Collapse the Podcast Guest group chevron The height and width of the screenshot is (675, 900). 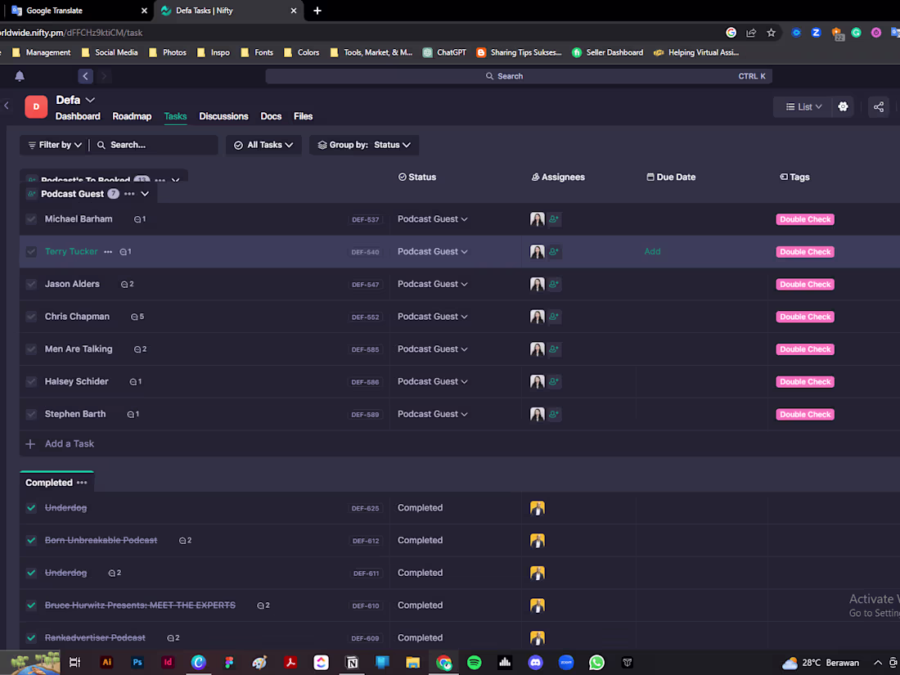click(x=145, y=194)
